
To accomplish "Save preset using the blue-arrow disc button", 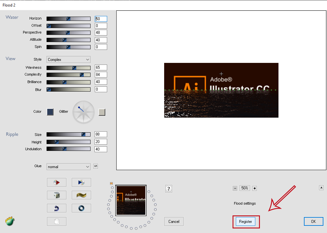I will (x=81, y=182).
